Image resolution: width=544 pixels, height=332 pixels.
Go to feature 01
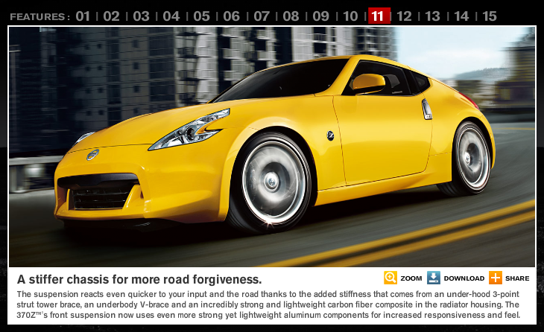[83, 16]
